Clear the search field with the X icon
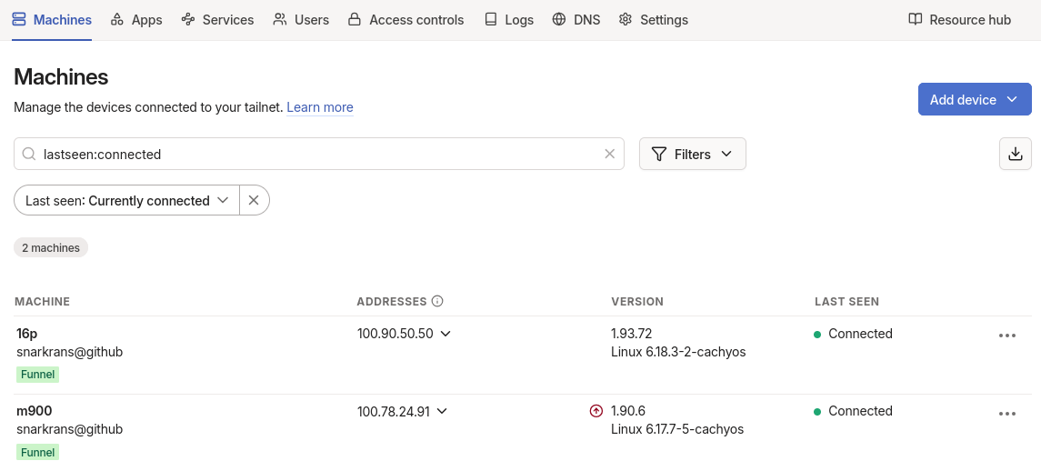 point(610,155)
